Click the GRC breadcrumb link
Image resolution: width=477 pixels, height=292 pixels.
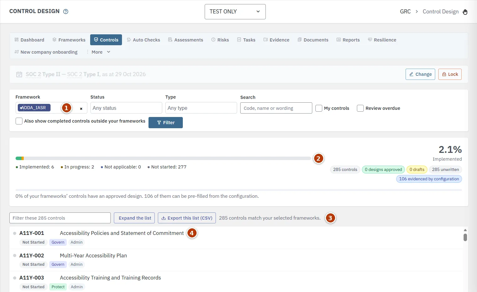tap(405, 12)
